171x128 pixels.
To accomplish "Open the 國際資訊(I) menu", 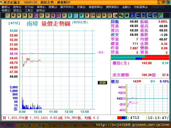I will click(x=113, y=7).
